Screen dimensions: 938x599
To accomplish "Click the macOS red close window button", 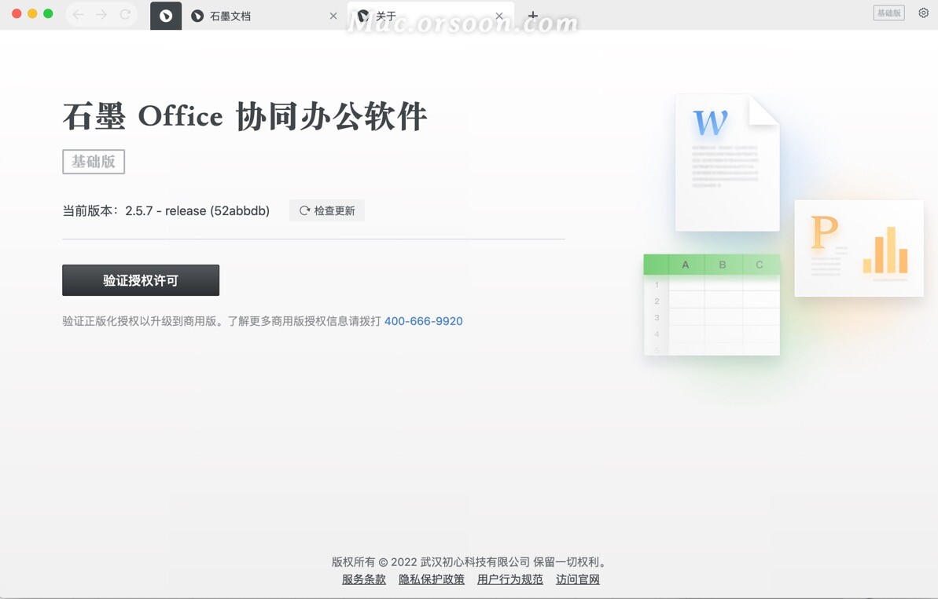I will [x=17, y=13].
